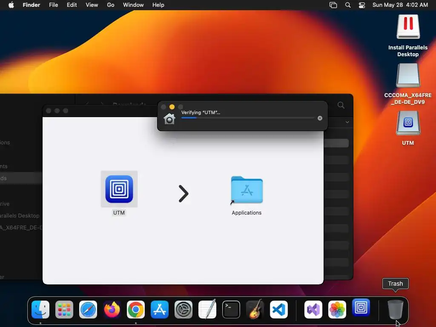Launch Firefox from the Dock

[112, 310]
